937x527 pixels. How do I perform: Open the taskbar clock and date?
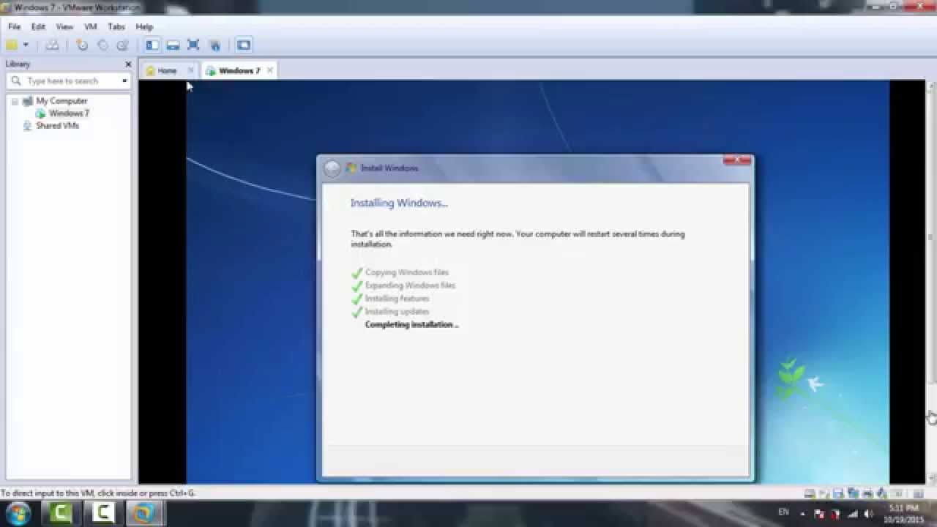pos(903,513)
